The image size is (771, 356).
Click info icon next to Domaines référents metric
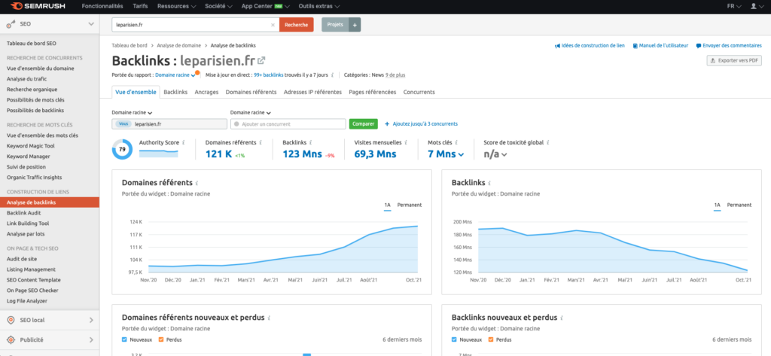coord(261,142)
